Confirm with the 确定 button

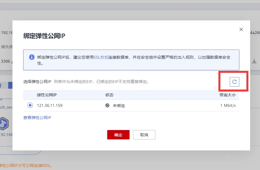118,135
